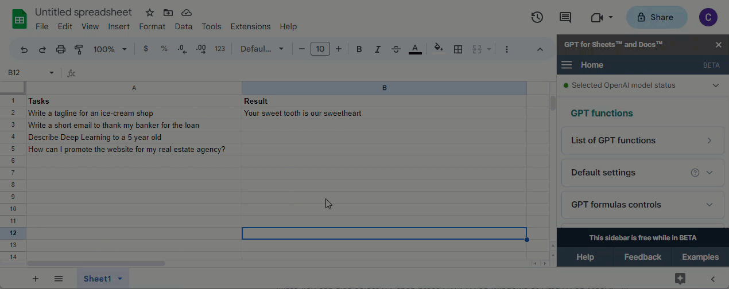Open the Tools menu
This screenshot has height=289, width=729.
click(x=211, y=26)
